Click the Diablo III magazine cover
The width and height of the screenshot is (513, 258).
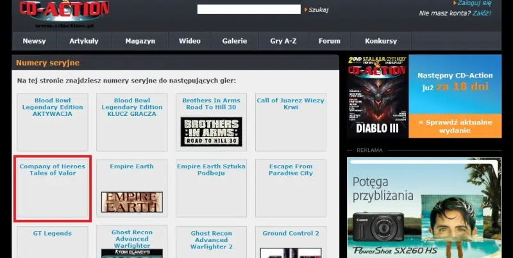(x=378, y=96)
